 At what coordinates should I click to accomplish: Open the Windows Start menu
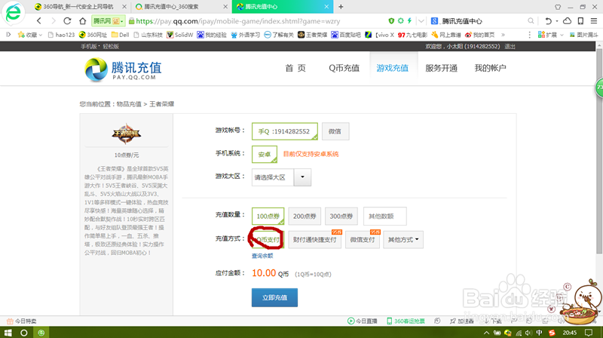pos(8,333)
